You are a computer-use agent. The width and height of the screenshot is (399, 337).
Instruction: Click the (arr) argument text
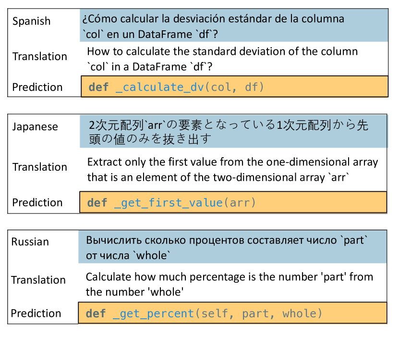pos(240,202)
